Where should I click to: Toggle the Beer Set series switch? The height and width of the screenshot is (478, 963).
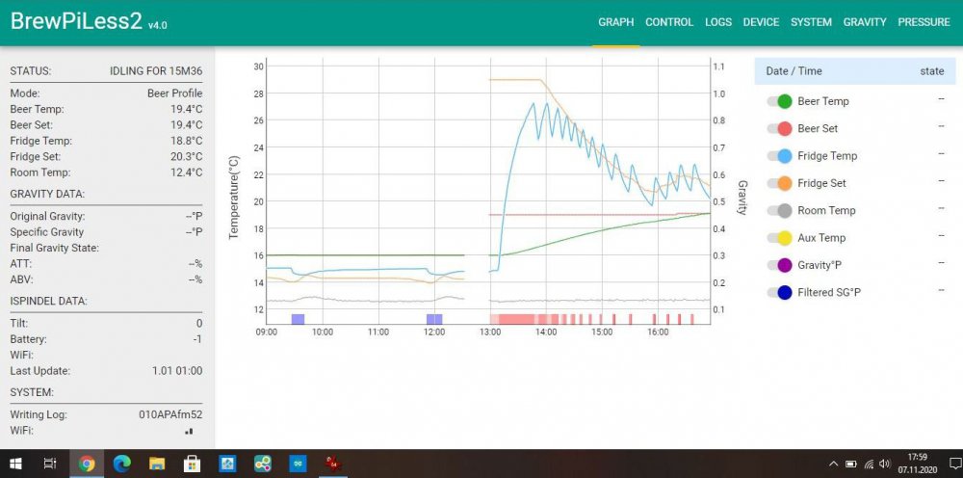coord(779,128)
